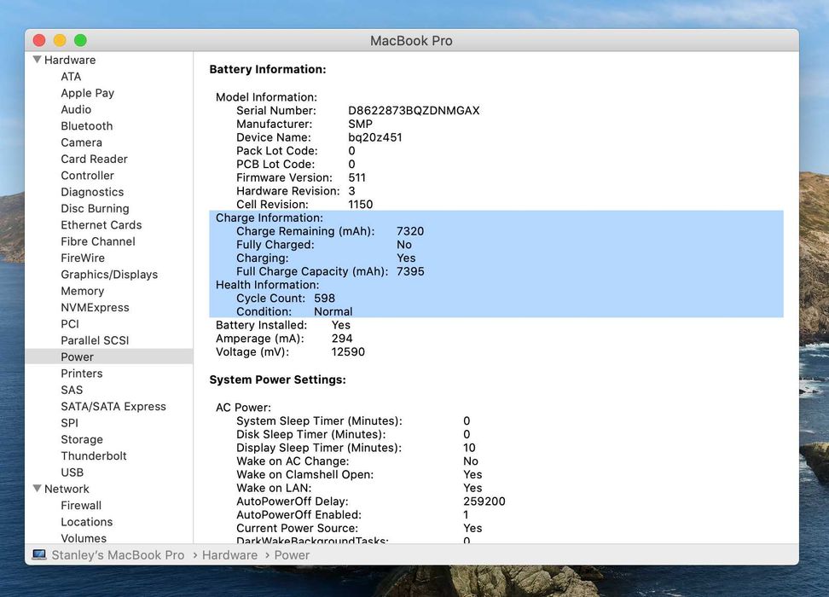Open SATA/SATA Express section
Screen dimensions: 829x597
pyautogui.click(x=113, y=406)
